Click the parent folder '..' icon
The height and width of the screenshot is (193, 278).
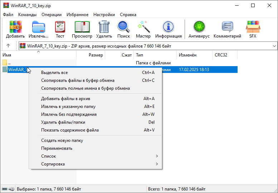5,63
